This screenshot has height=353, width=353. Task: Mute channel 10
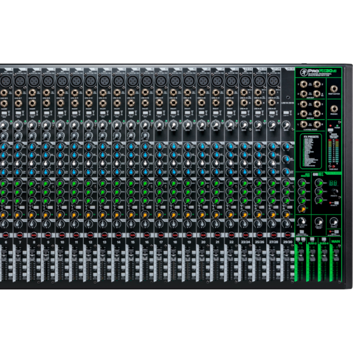62,235
